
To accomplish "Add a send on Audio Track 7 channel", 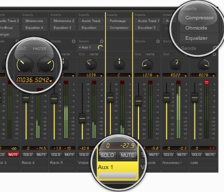I will click(158, 41).
